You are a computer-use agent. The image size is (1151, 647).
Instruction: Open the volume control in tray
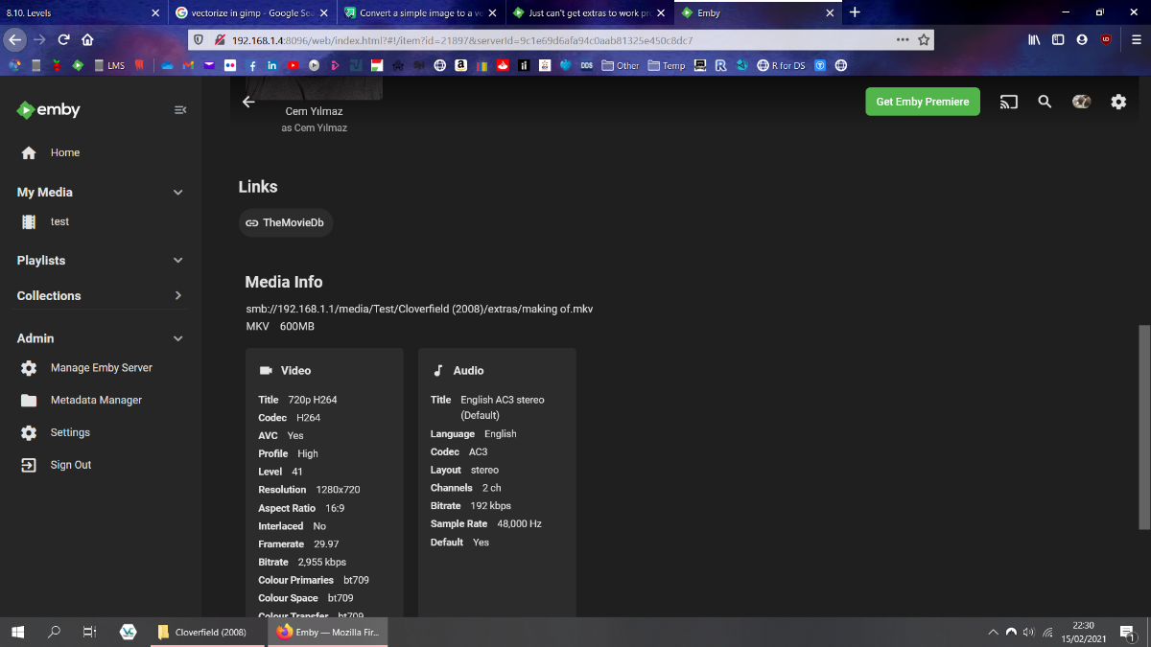click(x=1029, y=633)
